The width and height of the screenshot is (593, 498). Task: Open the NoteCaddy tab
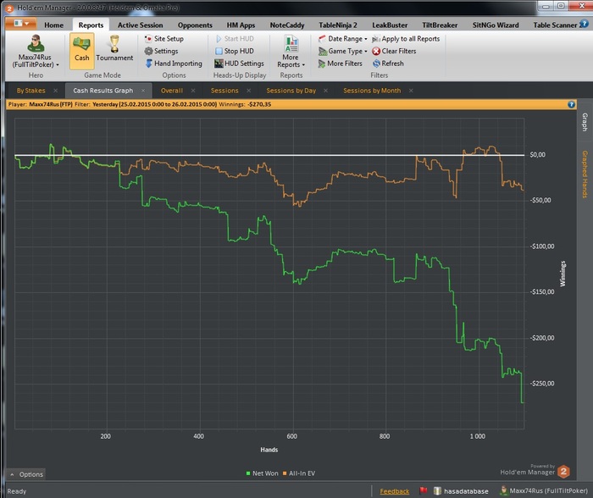coord(287,25)
